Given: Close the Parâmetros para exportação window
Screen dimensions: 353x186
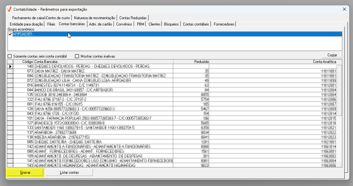Looking at the screenshot, I should tap(344, 9).
